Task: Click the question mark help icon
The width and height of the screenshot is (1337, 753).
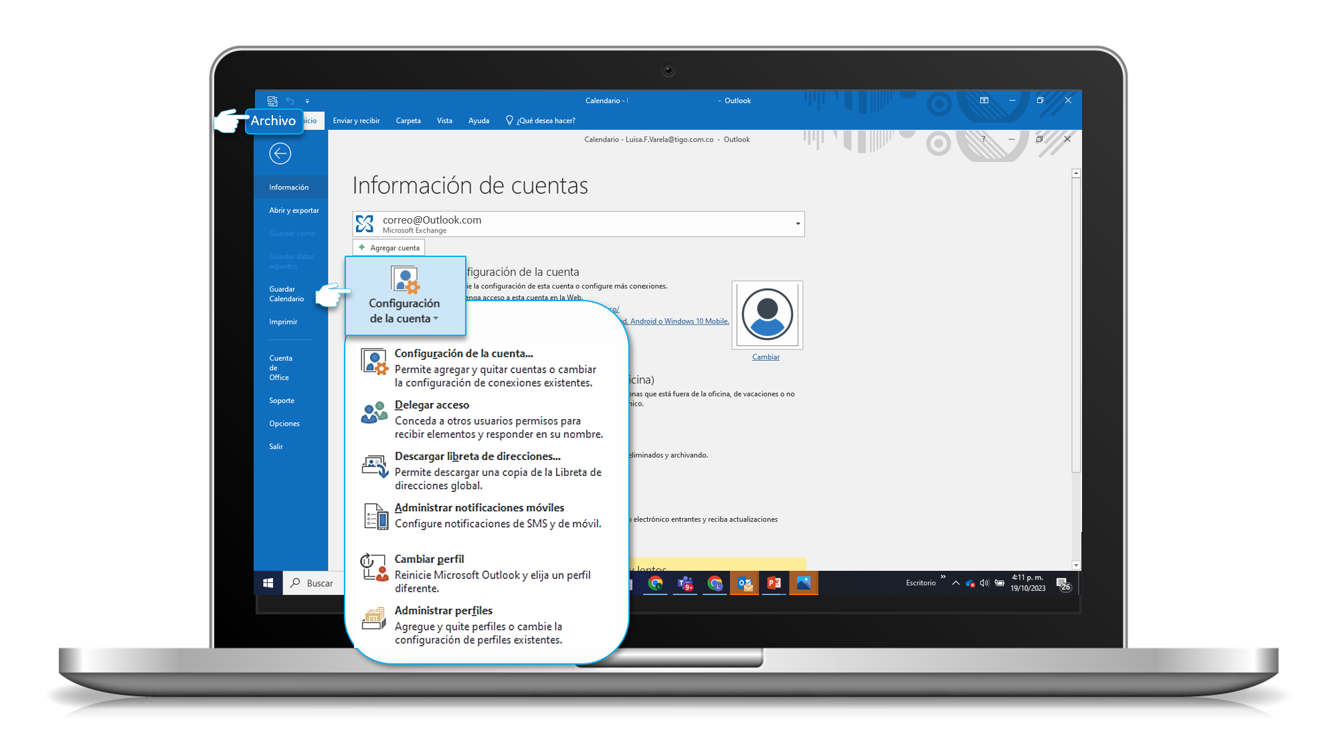Action: pyautogui.click(x=983, y=139)
